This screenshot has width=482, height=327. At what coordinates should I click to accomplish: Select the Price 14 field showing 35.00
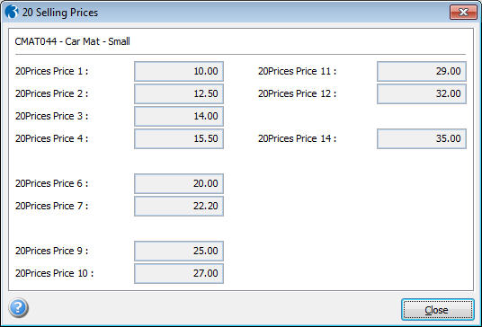click(x=422, y=138)
